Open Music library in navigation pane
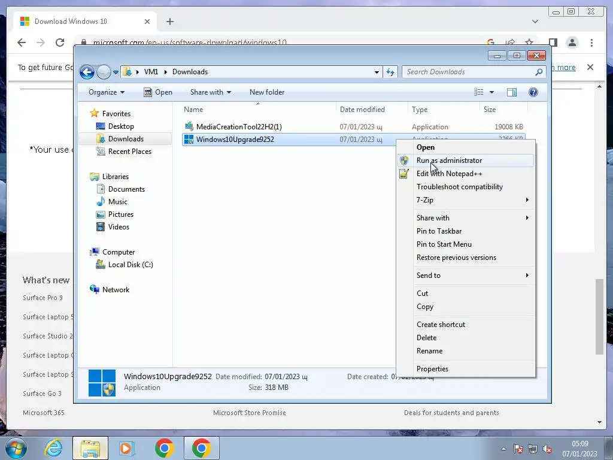Screen dimensions: 613x460 coord(118,202)
